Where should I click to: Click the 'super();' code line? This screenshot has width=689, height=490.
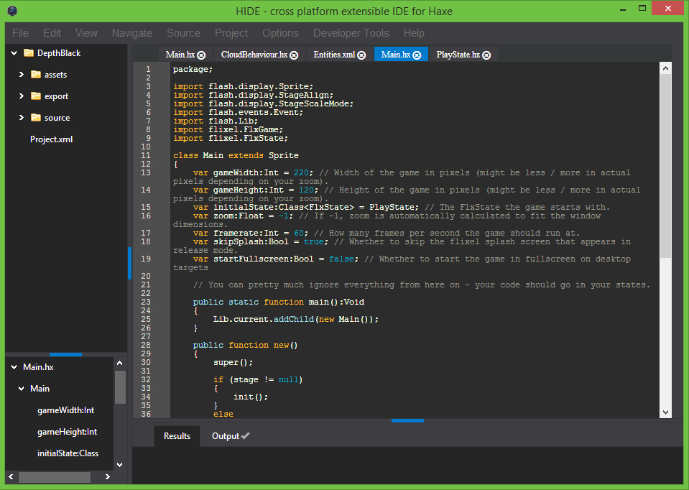[x=233, y=363]
